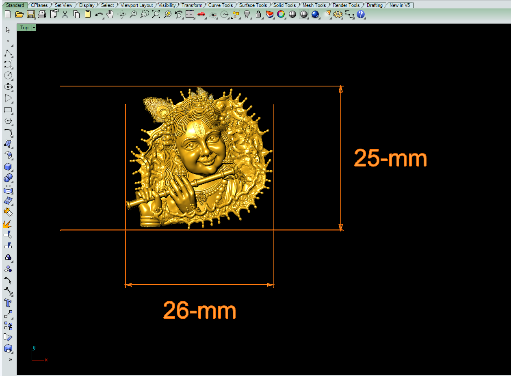Create a new file with New icon

coord(8,14)
